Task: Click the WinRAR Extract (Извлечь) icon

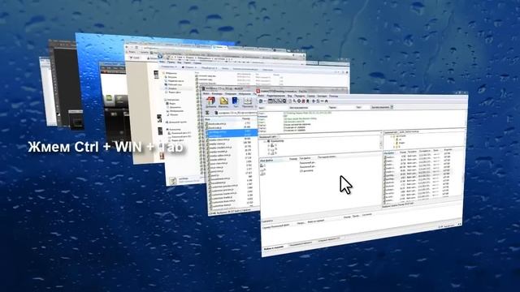Action: click(x=223, y=101)
